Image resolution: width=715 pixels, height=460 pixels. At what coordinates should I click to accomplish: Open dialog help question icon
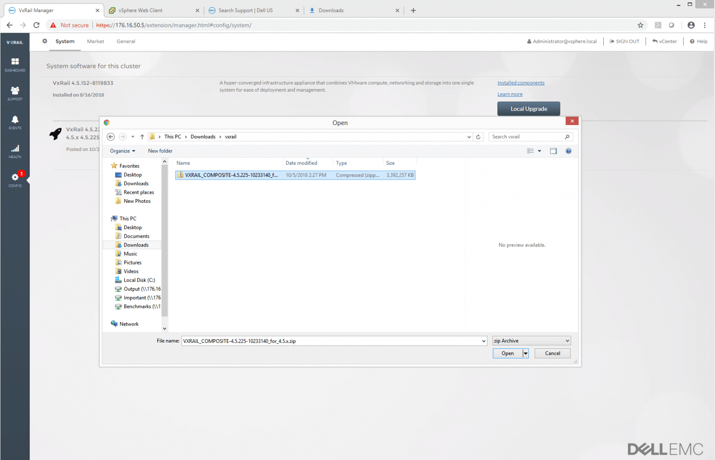568,151
